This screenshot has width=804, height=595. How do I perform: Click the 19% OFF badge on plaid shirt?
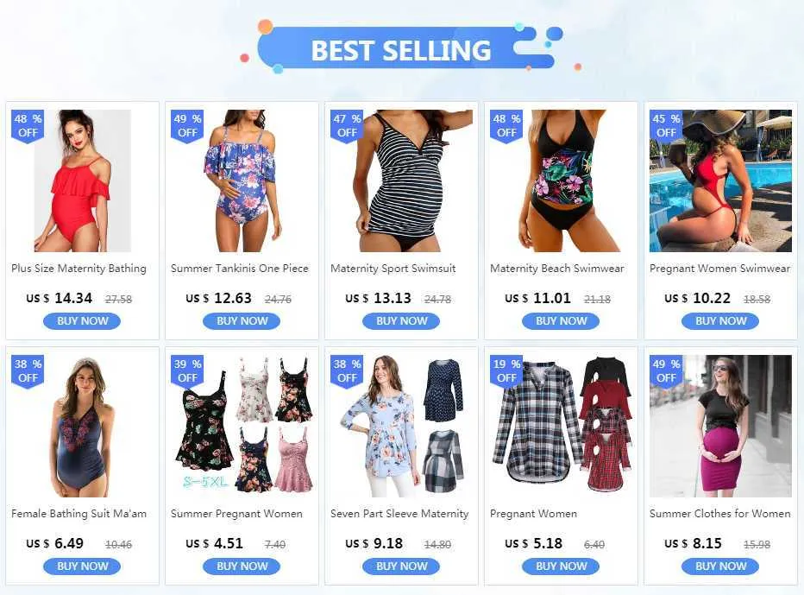click(506, 371)
